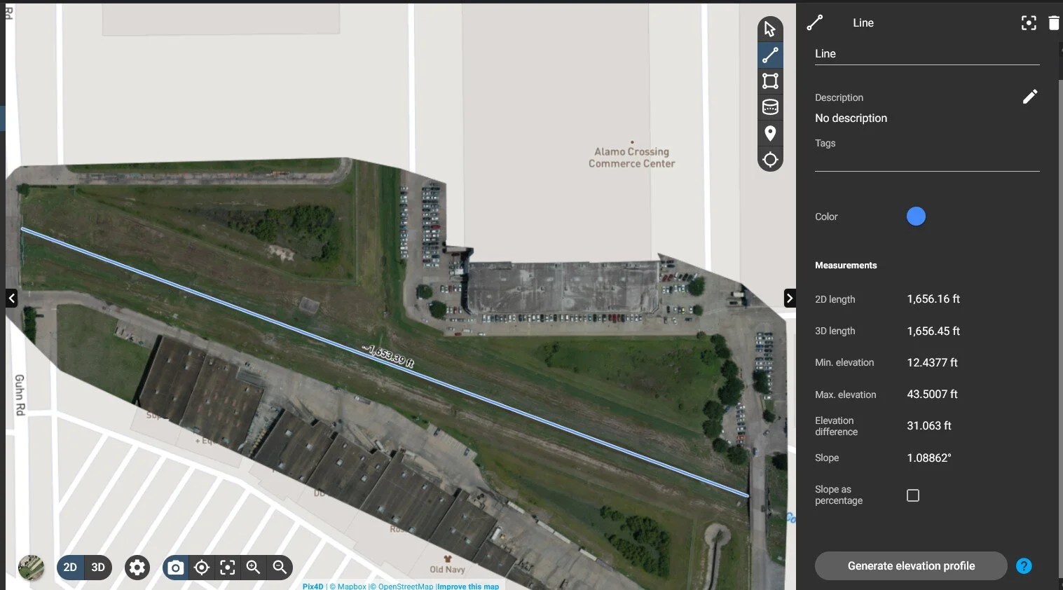Expand the right panel chevron arrow
1063x590 pixels.
[790, 298]
